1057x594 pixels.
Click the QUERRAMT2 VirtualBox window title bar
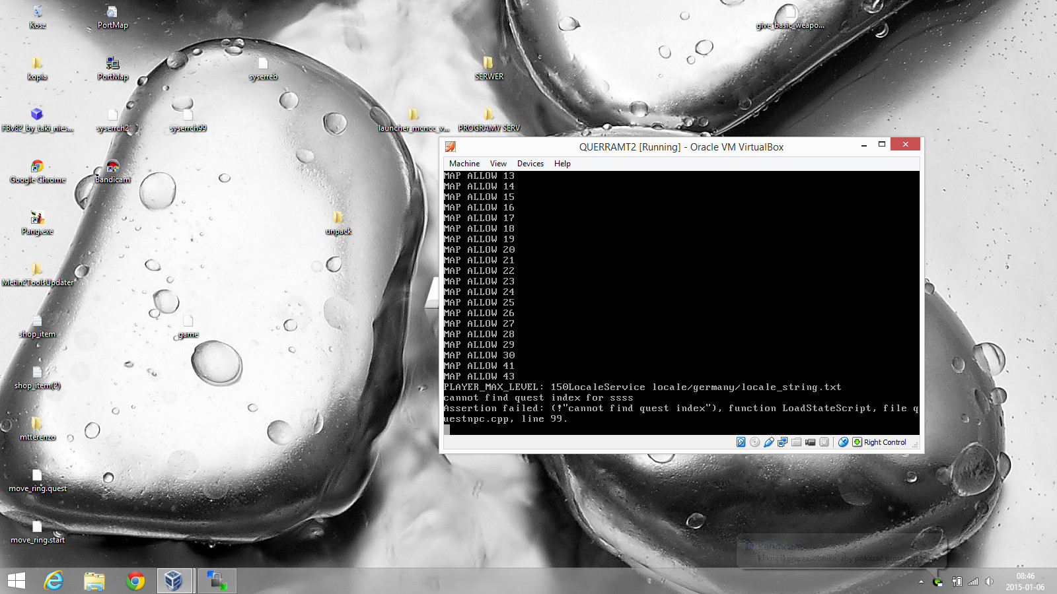[x=681, y=147]
